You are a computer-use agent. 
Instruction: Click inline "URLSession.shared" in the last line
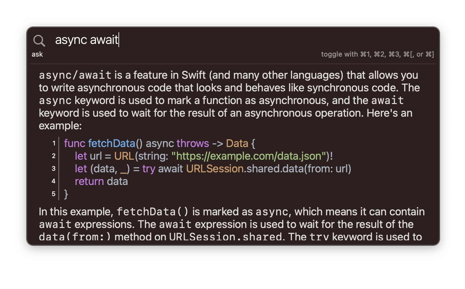click(225, 237)
